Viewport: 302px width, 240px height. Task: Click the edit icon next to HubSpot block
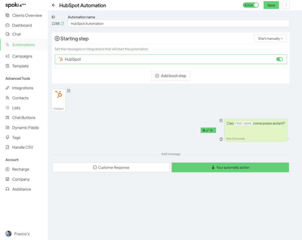(69, 91)
